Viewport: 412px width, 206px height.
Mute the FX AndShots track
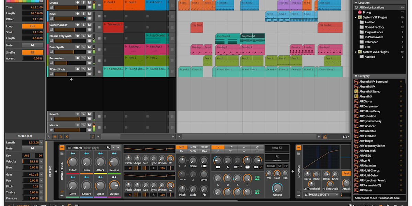point(89,69)
